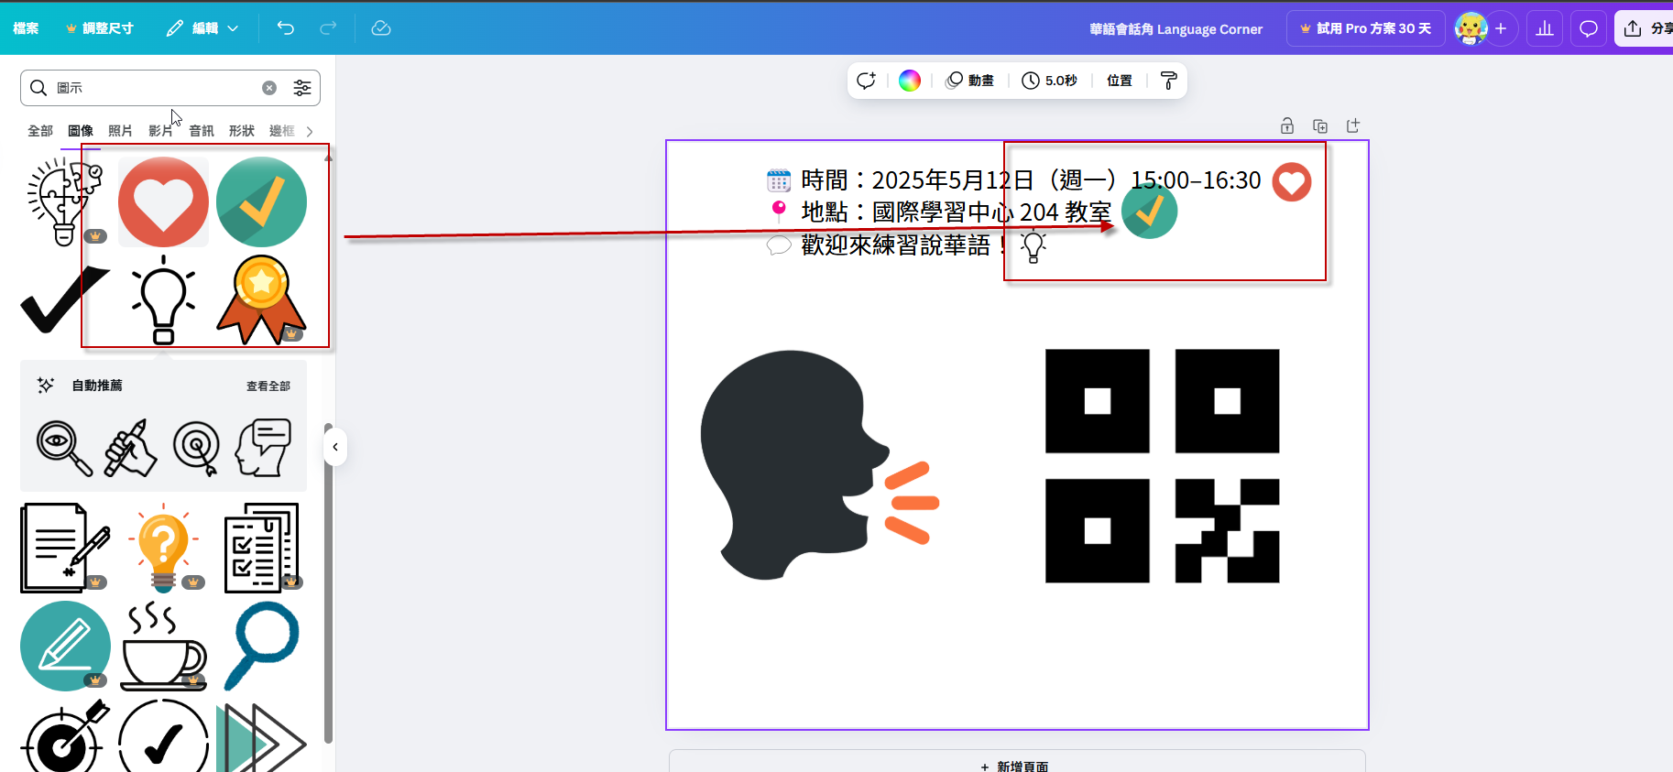Insert the document with pen graphic
The height and width of the screenshot is (772, 1673).
pos(64,548)
